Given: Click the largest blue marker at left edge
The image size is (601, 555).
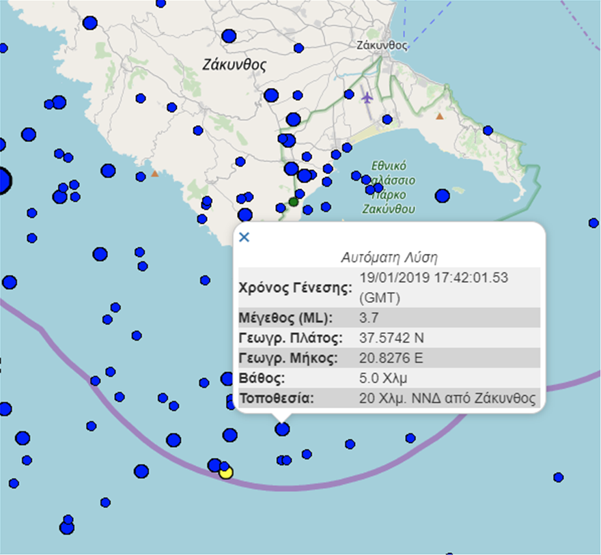Looking at the screenshot, I should (x=2, y=182).
